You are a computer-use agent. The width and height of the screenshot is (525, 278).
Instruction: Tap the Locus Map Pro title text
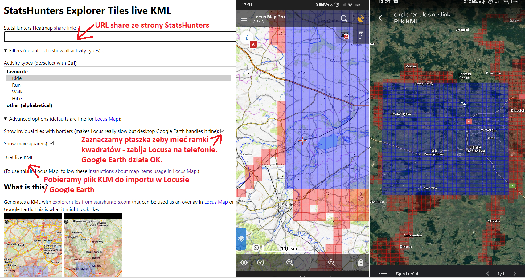(269, 17)
